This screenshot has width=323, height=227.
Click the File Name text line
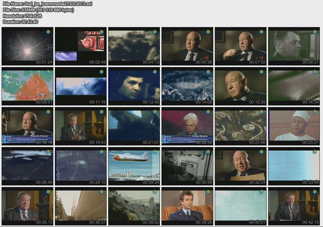tap(47, 4)
